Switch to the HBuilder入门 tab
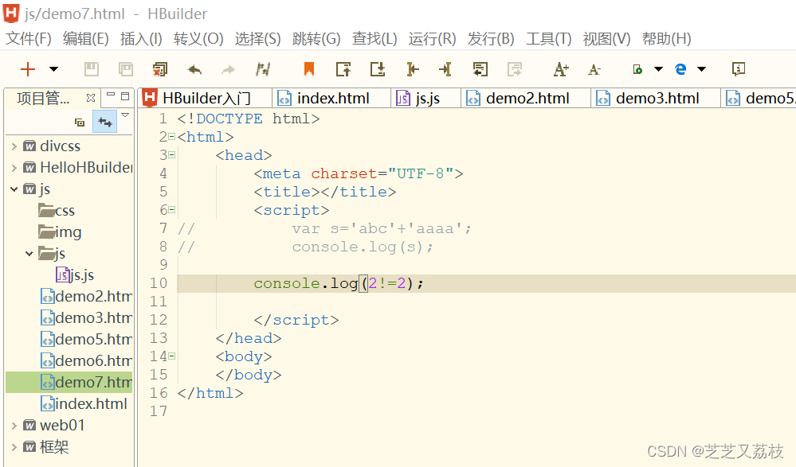796x467 pixels. coord(205,98)
